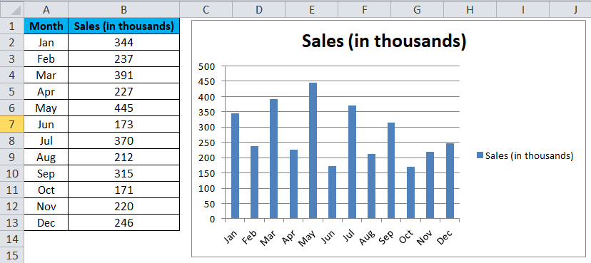Click the cell with value 227
This screenshot has height=263, width=591.
coord(124,91)
